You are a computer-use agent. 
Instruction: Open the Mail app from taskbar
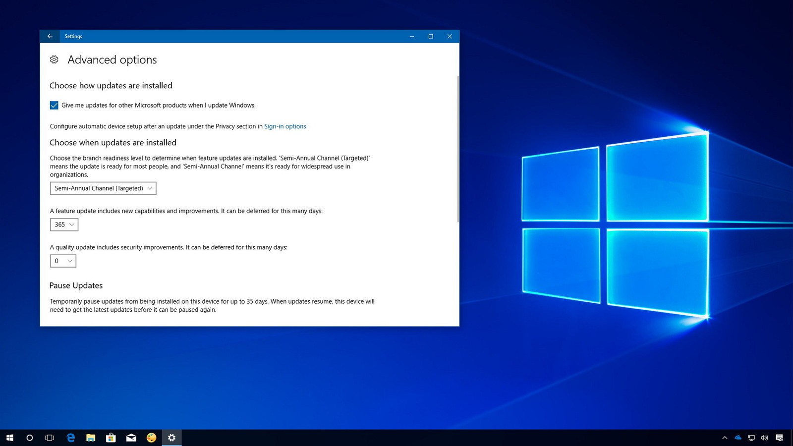(131, 438)
